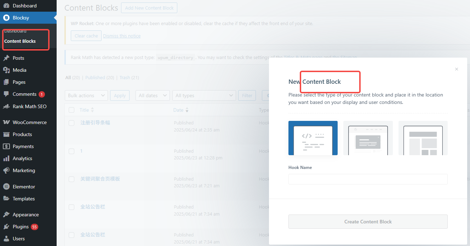The height and width of the screenshot is (246, 470).
Task: Open Content Blocks submenu item
Action: (x=20, y=41)
